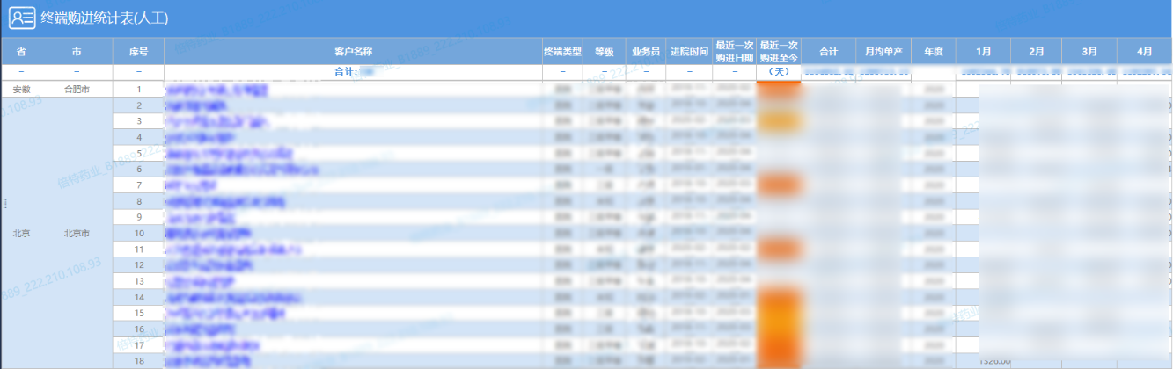The height and width of the screenshot is (369, 1173).
Task: Click the orange days-since-purchase cell in row 7
Action: (x=778, y=185)
